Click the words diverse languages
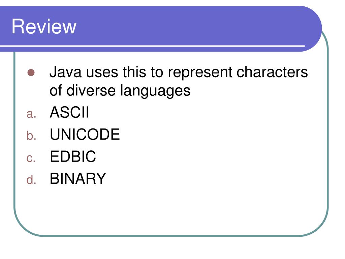Screen dimensions: 345x259 [x=128, y=91]
